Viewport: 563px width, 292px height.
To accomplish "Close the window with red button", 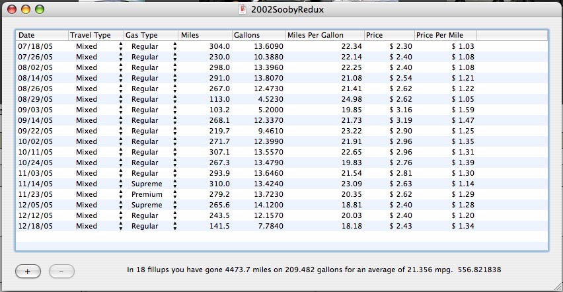I will [x=12, y=9].
